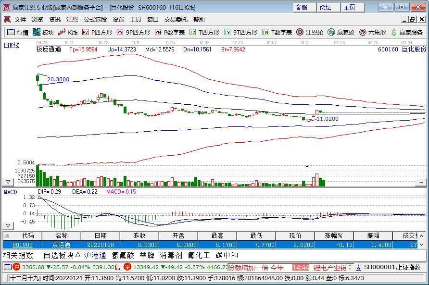This screenshot has width=429, height=285.
Task: Switch to the 碳中和 tab
Action: [227, 256]
